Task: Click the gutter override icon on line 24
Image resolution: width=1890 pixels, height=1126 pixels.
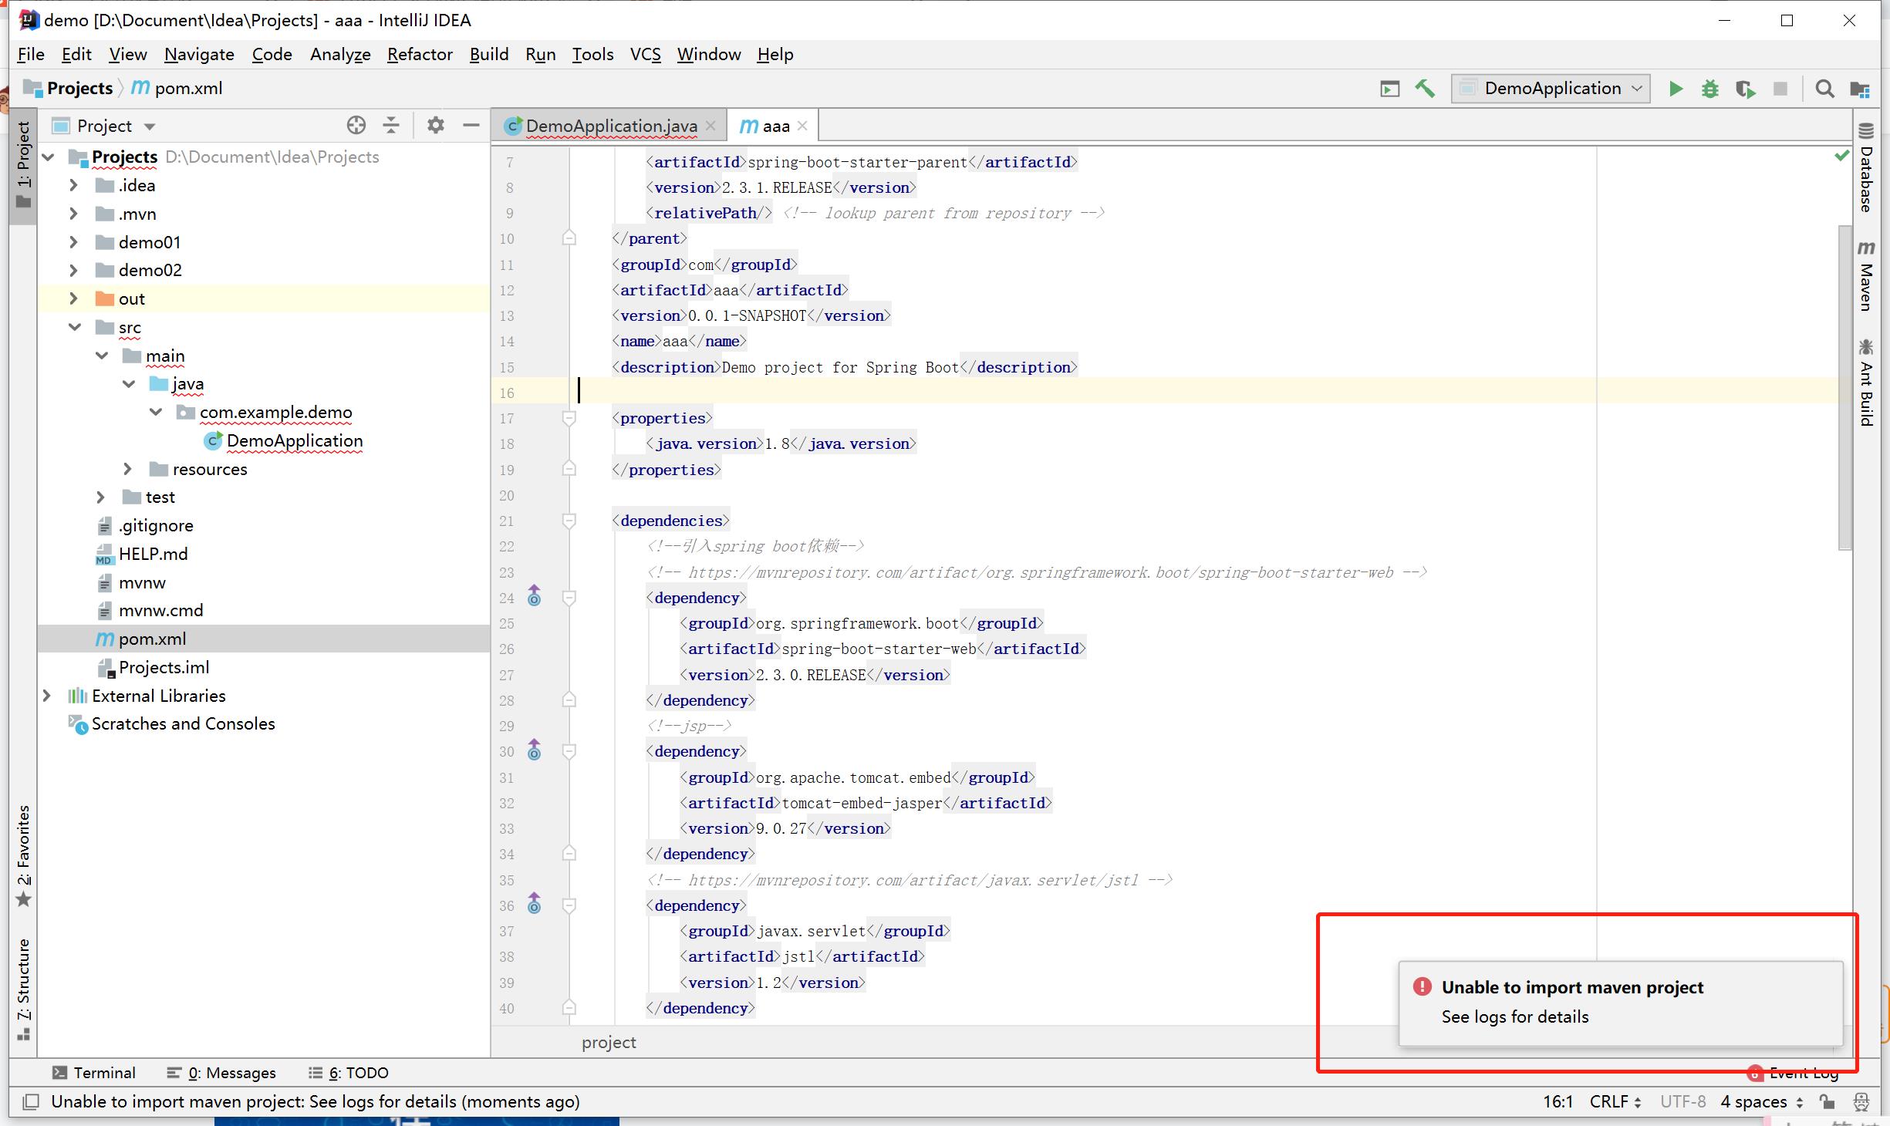Action: point(534,596)
